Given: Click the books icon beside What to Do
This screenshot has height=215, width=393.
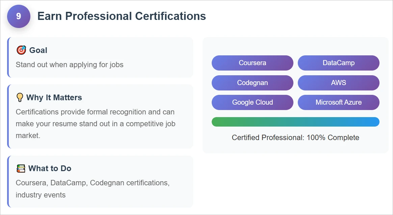Looking at the screenshot, I should pyautogui.click(x=21, y=168).
